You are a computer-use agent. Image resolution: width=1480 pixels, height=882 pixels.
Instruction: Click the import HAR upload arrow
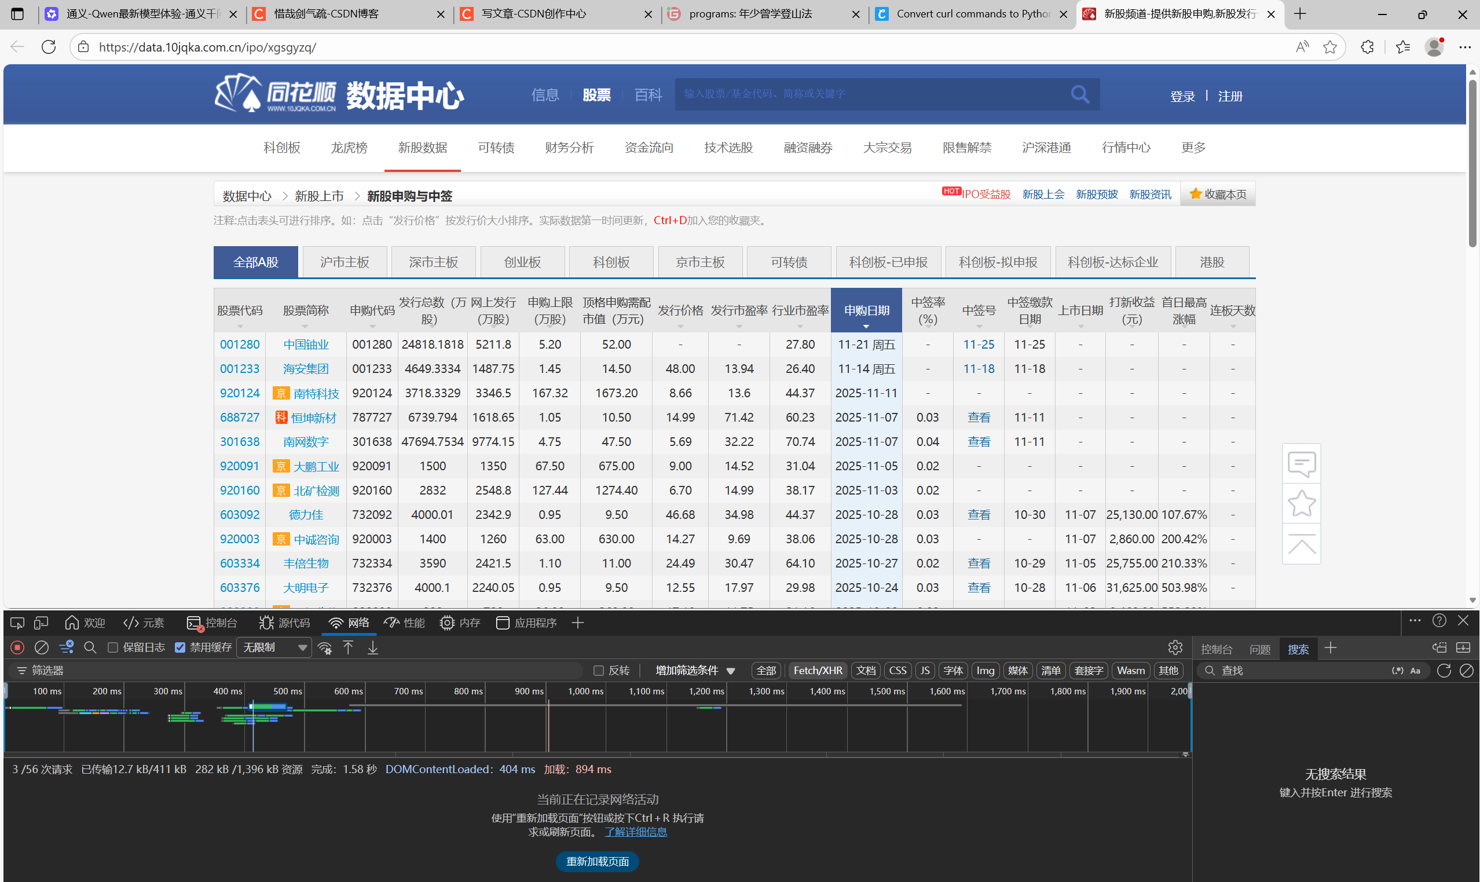click(x=348, y=648)
